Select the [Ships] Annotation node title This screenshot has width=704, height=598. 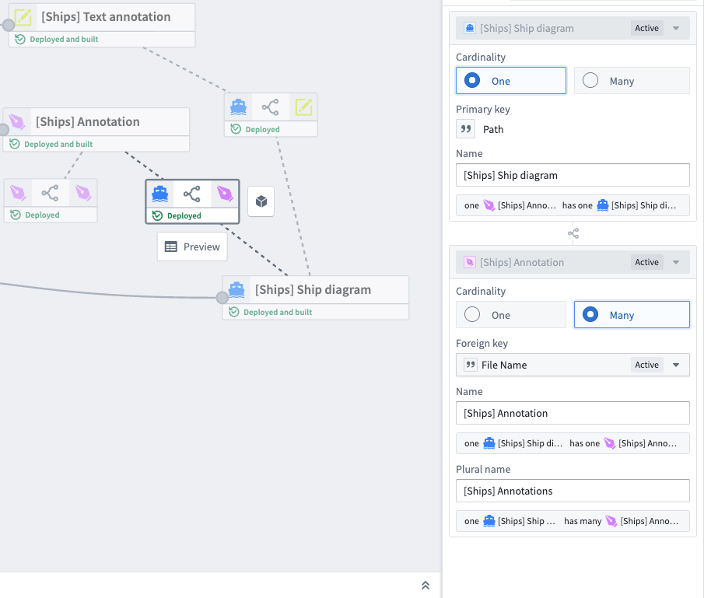(x=88, y=121)
